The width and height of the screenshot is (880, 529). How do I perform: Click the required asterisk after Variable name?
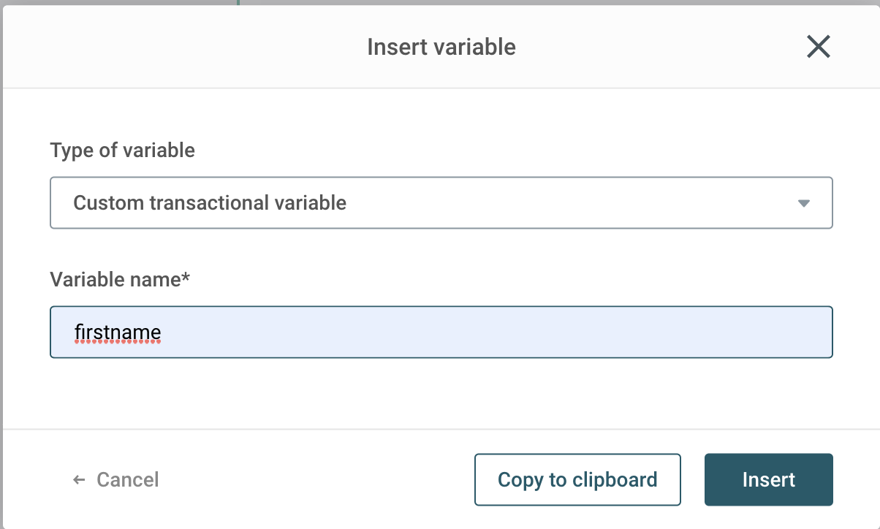186,278
